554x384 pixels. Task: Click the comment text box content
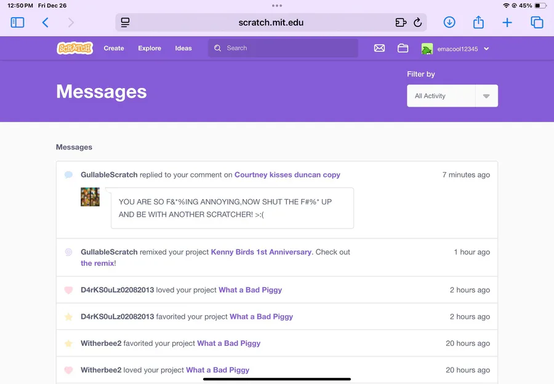pyautogui.click(x=232, y=208)
